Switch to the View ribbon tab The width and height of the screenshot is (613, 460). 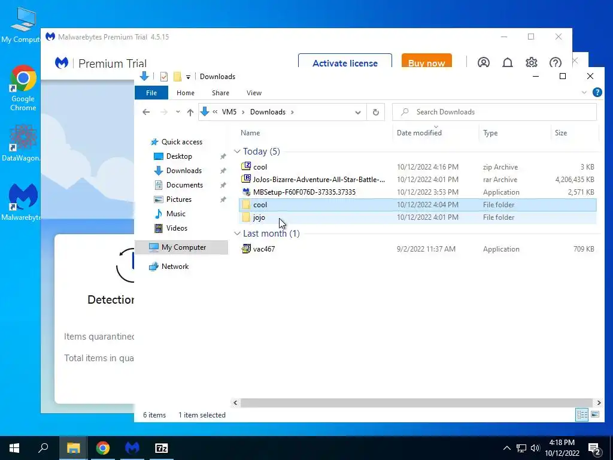[x=254, y=93]
